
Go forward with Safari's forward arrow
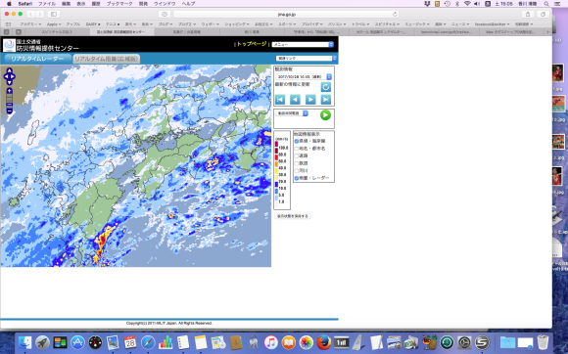click(x=40, y=14)
